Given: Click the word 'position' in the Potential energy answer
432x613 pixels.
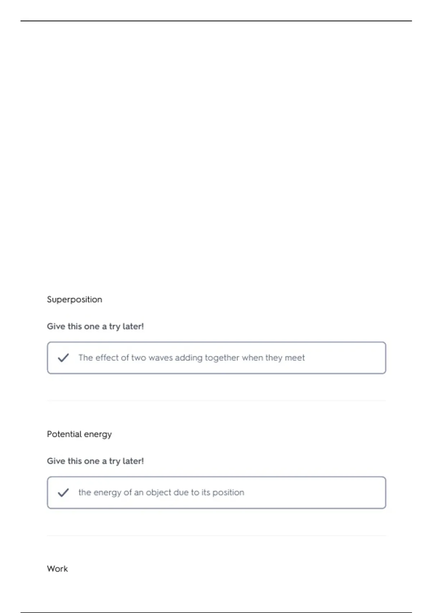Looking at the screenshot, I should point(228,493).
